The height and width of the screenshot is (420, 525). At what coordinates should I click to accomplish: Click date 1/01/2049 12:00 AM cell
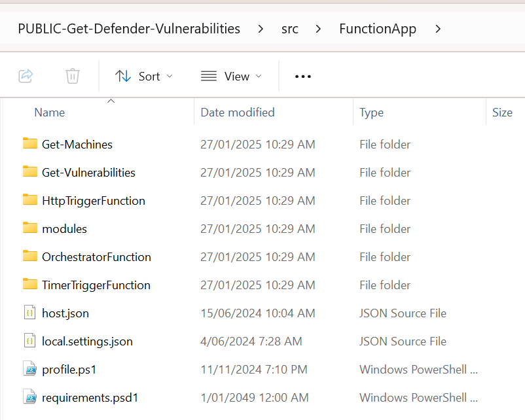coord(255,398)
